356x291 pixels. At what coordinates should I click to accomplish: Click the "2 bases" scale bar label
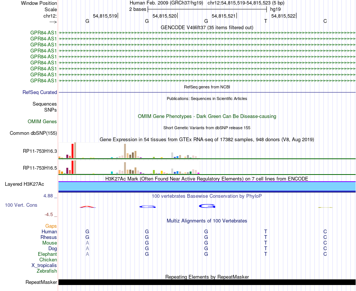click(x=138, y=9)
